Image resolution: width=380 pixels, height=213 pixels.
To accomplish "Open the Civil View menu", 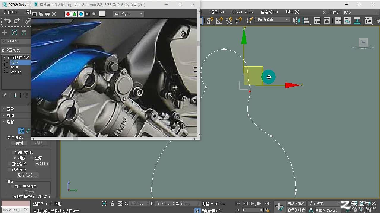I will point(243,12).
